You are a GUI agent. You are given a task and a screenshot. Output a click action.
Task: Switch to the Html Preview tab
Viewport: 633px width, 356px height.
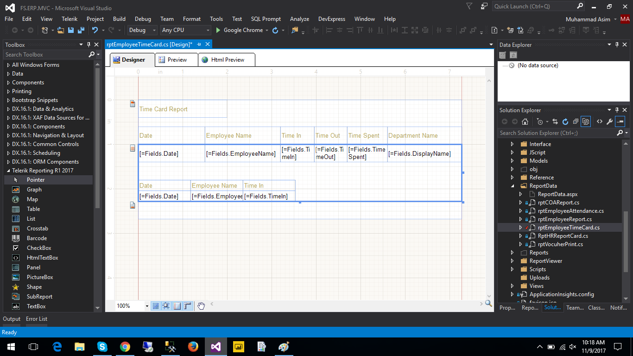[x=227, y=60]
